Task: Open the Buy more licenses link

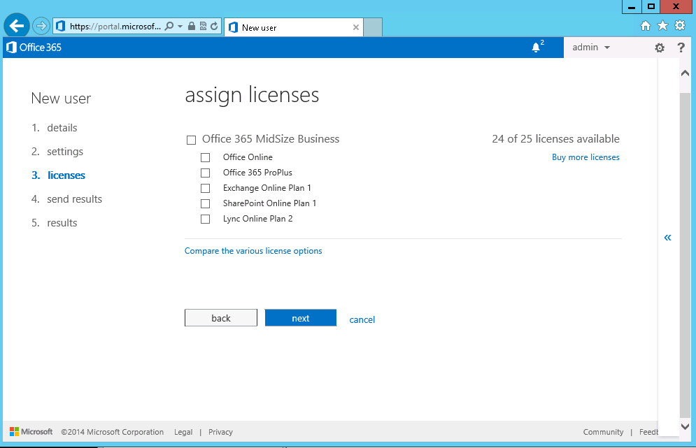Action: pyautogui.click(x=585, y=157)
